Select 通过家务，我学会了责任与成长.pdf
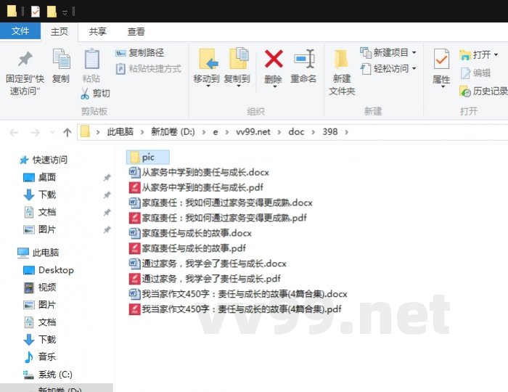This screenshot has width=508, height=392. coord(205,279)
